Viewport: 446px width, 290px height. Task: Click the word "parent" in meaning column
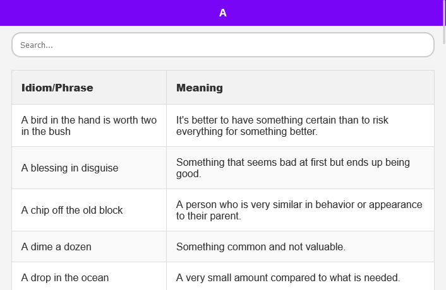coord(224,216)
